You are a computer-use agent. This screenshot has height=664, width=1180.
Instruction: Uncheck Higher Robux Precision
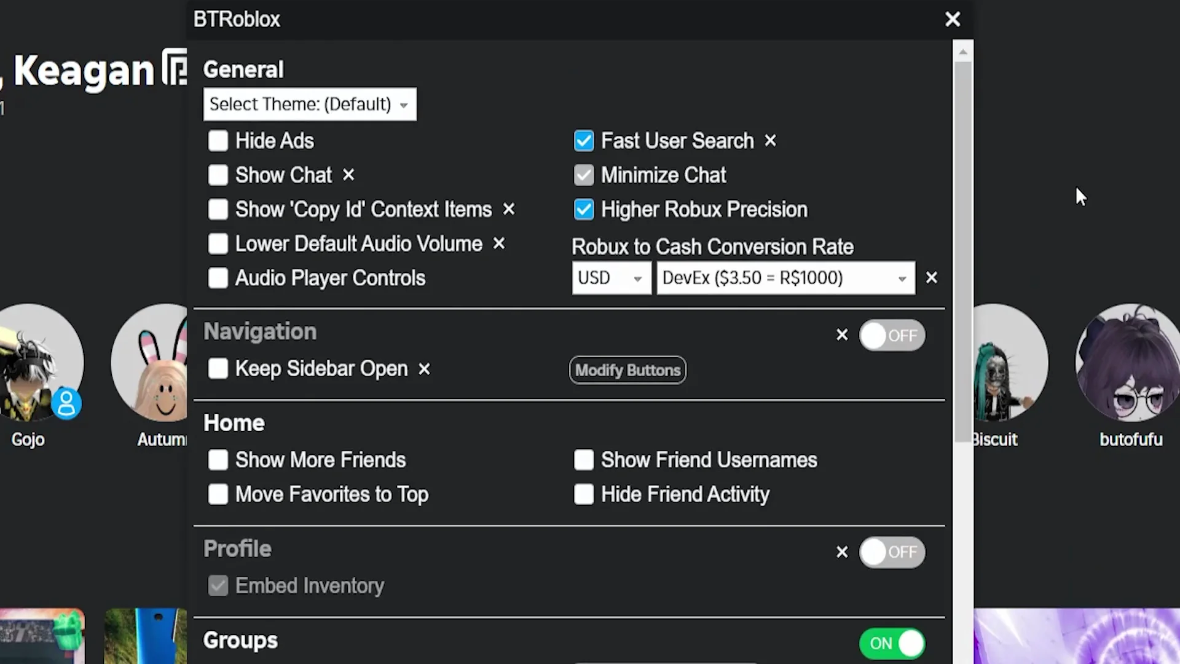tap(584, 210)
